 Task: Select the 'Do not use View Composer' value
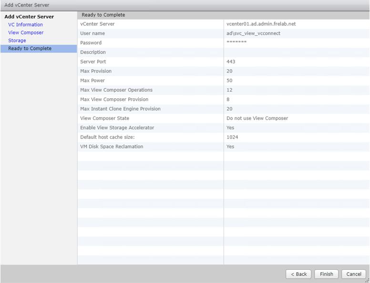(x=257, y=118)
